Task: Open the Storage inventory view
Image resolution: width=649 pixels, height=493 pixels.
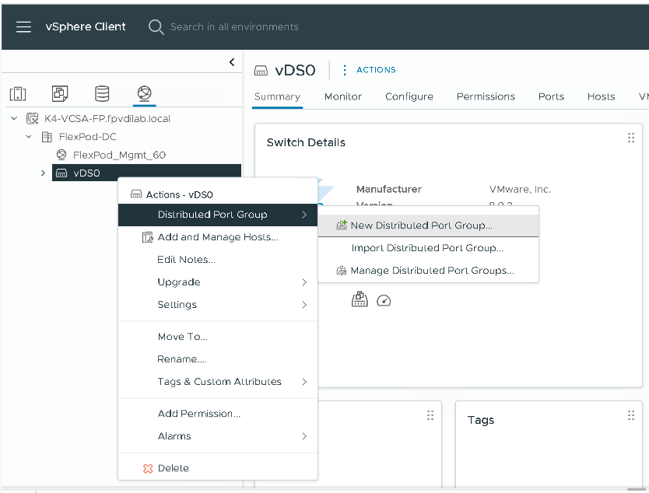Action: 102,93
